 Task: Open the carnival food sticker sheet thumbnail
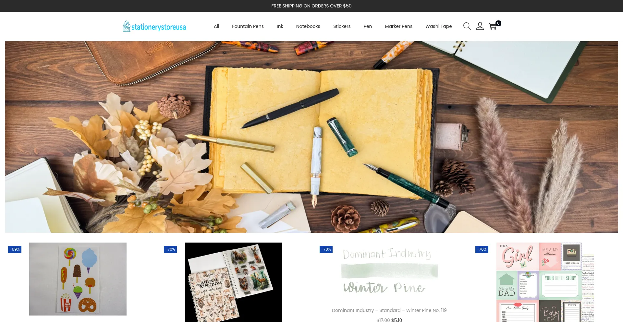point(78,279)
